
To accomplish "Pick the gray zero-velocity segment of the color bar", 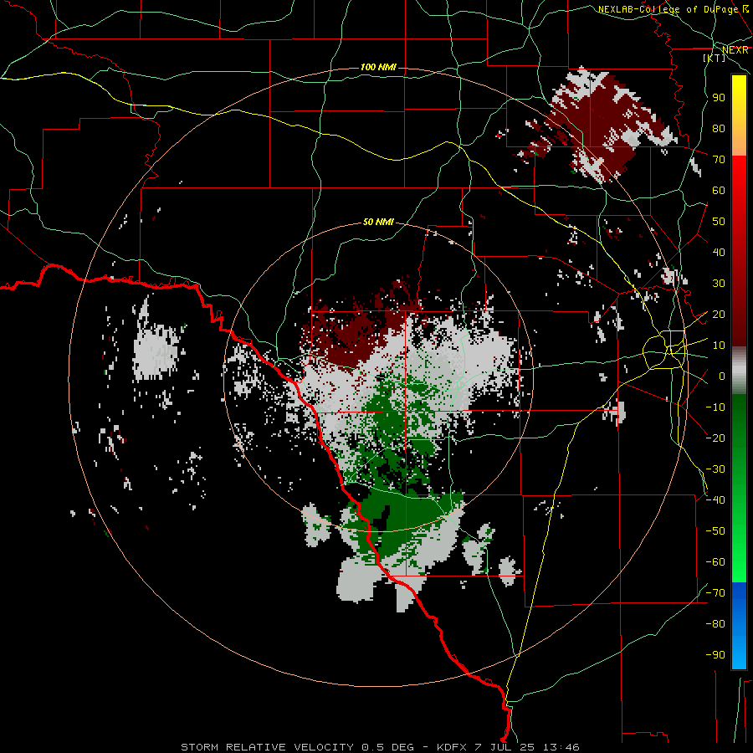I will 739,371.
